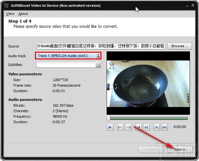Jump to previous frame button

pos(139,127)
